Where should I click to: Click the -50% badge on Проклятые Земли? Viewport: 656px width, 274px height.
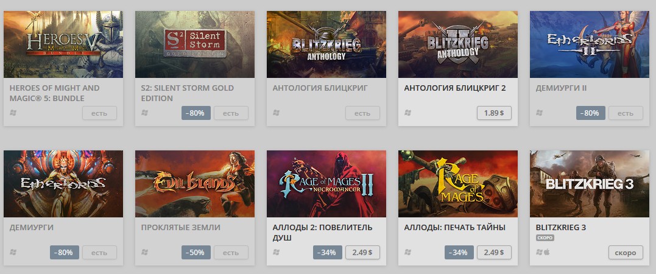196,252
